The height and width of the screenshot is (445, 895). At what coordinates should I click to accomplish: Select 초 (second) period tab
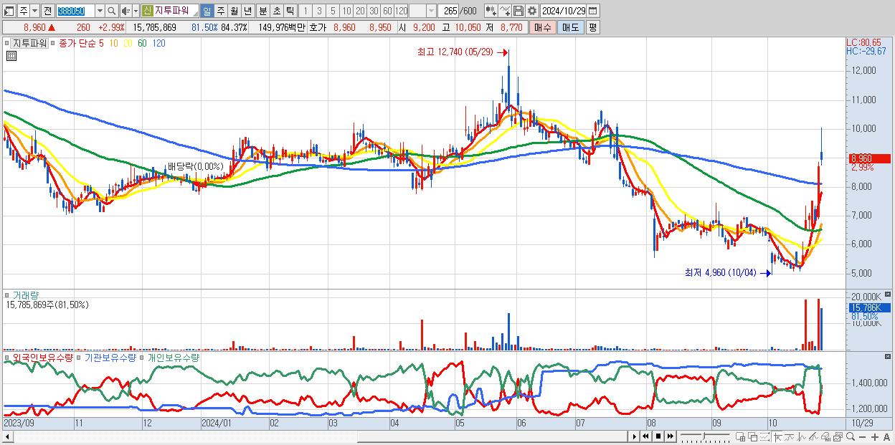(x=276, y=11)
